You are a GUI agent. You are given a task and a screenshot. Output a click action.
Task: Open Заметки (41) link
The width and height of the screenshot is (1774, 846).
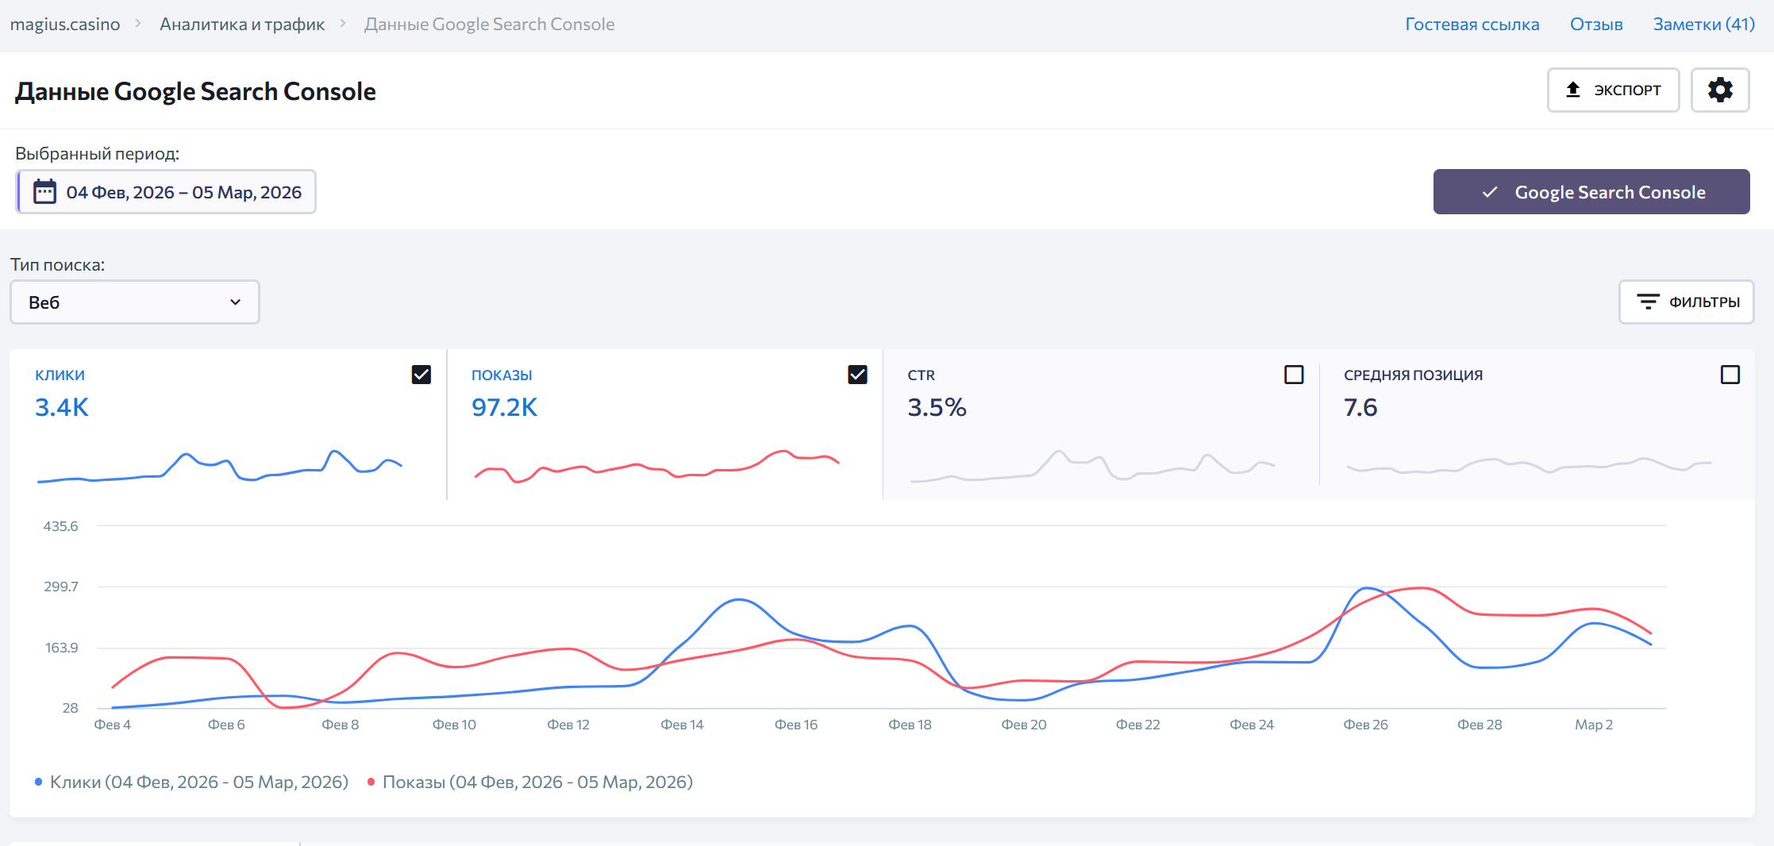1703,25
